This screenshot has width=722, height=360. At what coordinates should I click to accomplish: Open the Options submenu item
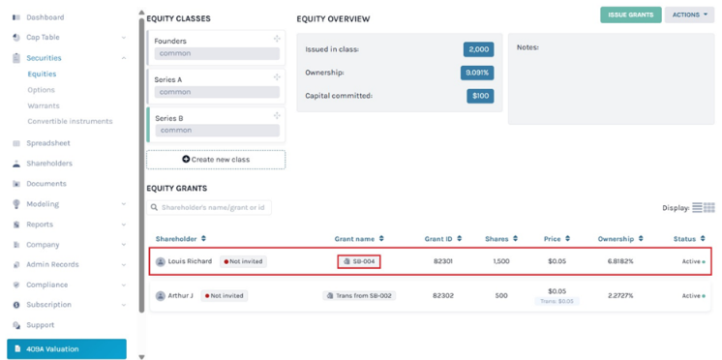[41, 90]
